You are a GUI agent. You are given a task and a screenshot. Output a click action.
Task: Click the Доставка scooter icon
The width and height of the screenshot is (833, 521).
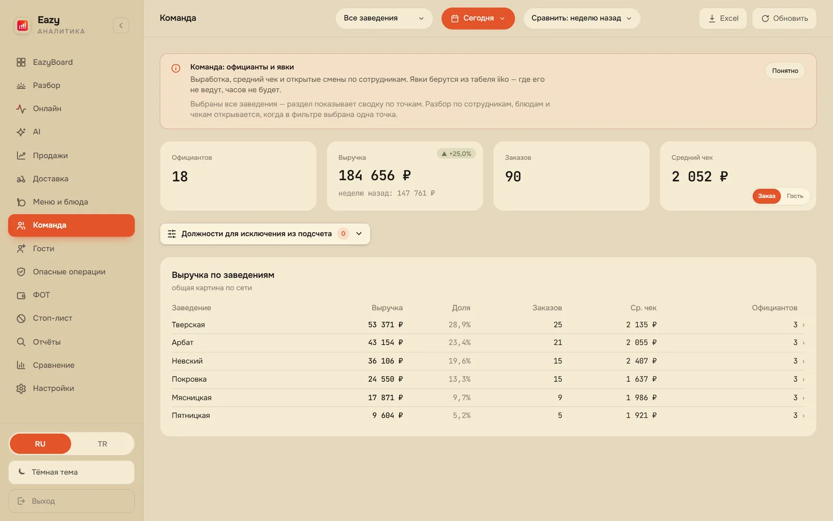[x=21, y=179]
